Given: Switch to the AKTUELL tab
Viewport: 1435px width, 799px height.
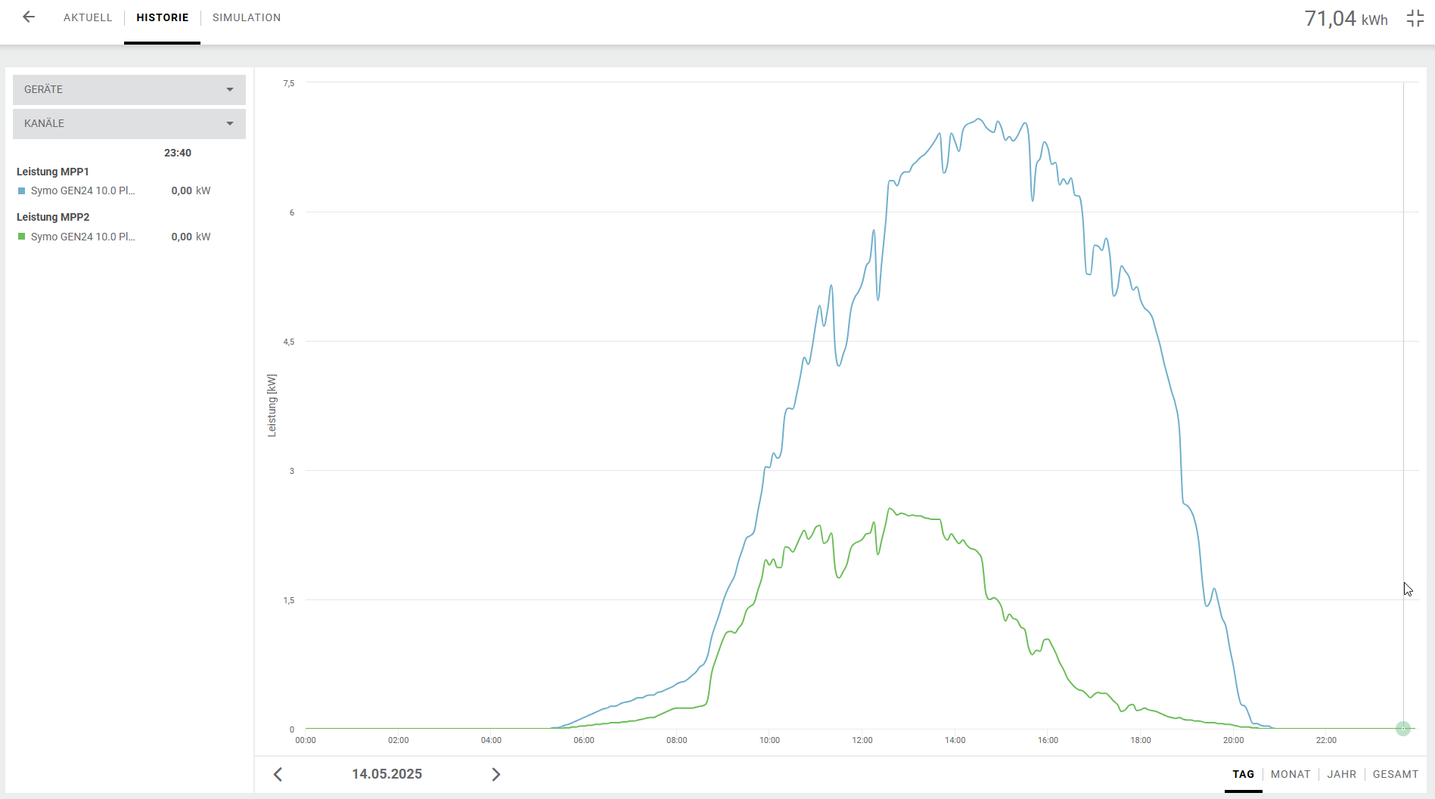Looking at the screenshot, I should (88, 17).
